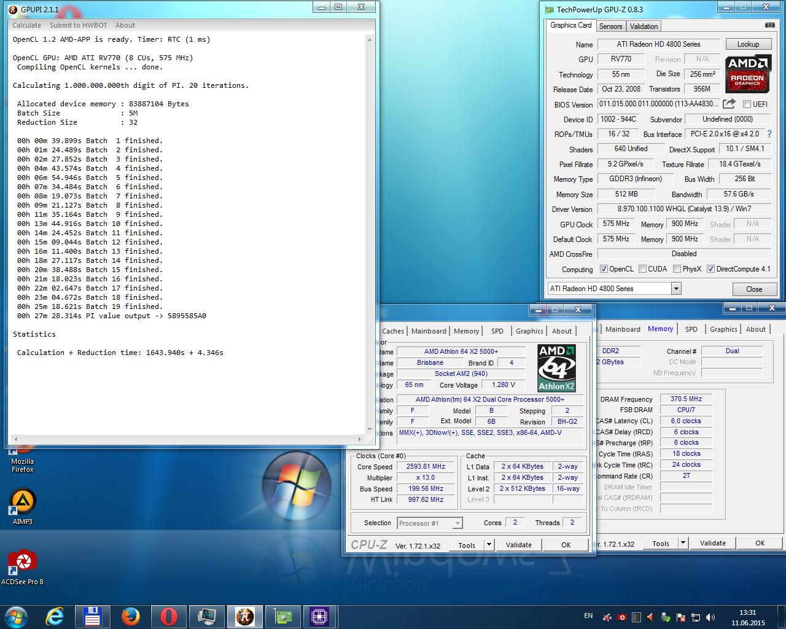This screenshot has height=629, width=786.
Task: Click OK in CPU-Z CPU window
Action: (x=566, y=545)
